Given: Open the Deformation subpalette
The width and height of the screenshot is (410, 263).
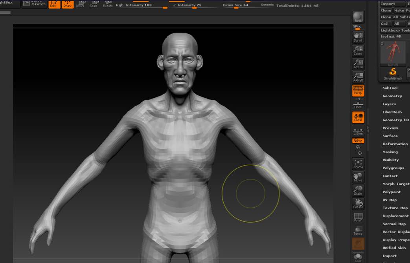Looking at the screenshot, I should pos(395,144).
